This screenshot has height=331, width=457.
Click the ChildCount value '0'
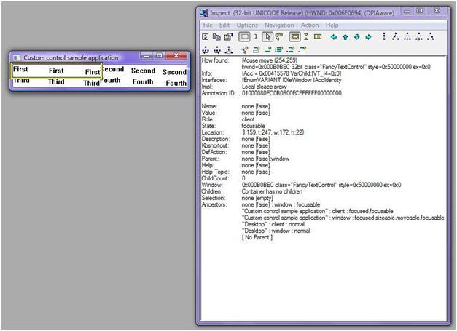tap(243, 178)
